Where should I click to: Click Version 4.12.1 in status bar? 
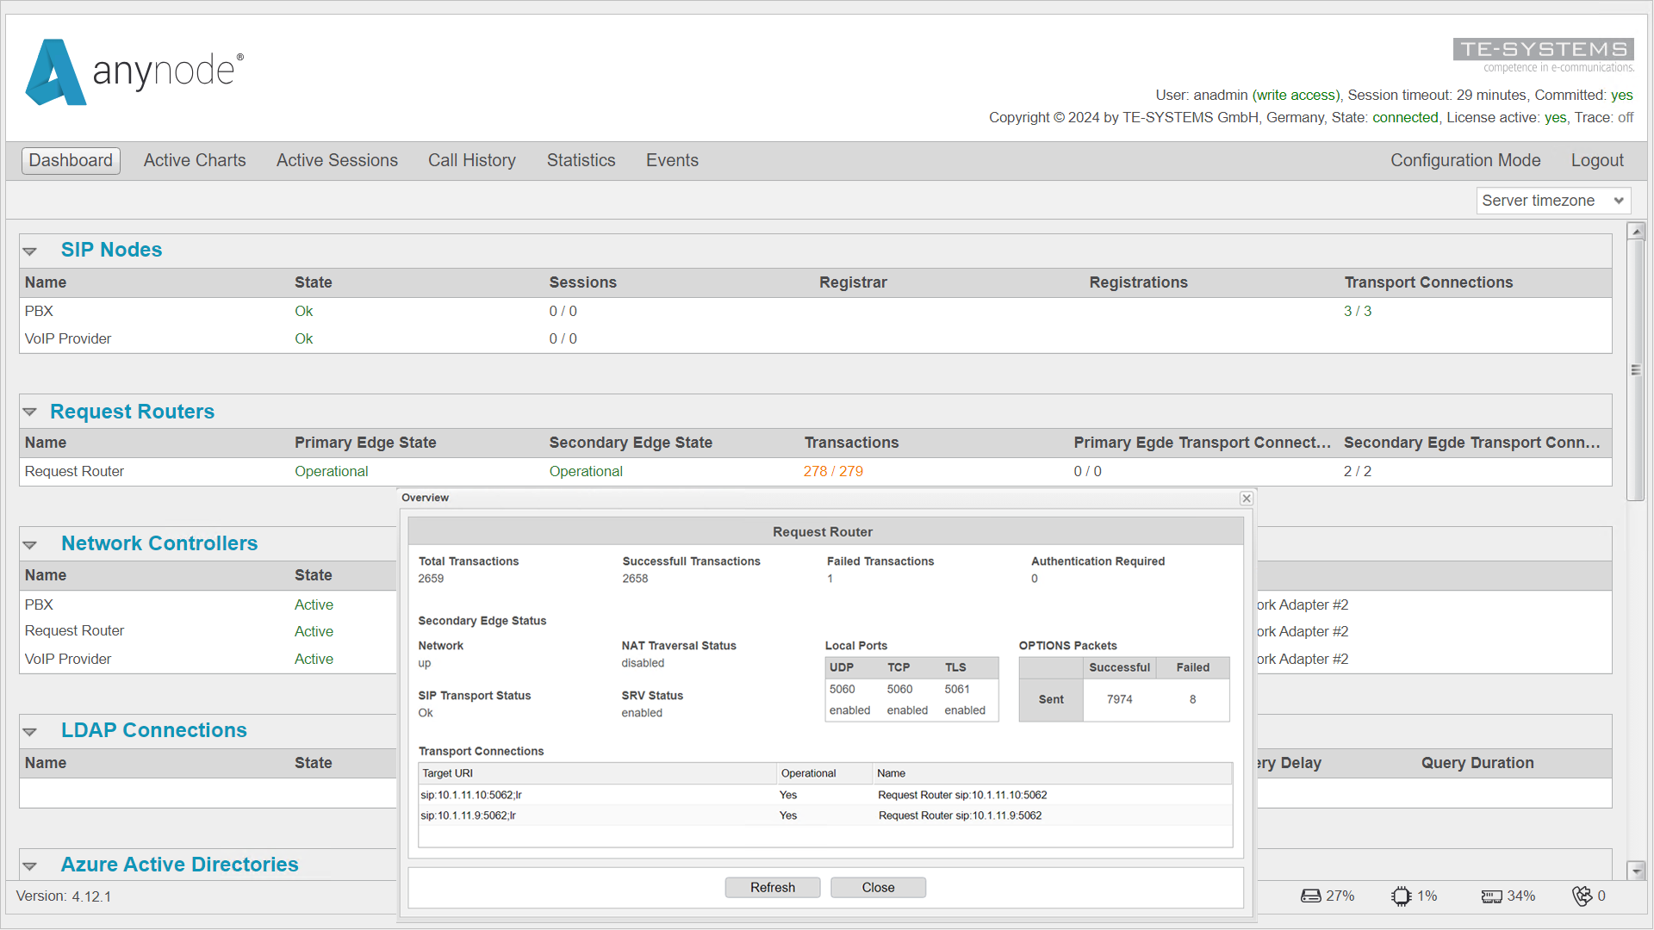click(64, 896)
